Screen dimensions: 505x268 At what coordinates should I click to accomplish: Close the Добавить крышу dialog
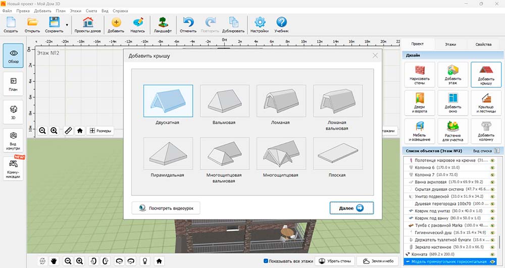coord(375,56)
